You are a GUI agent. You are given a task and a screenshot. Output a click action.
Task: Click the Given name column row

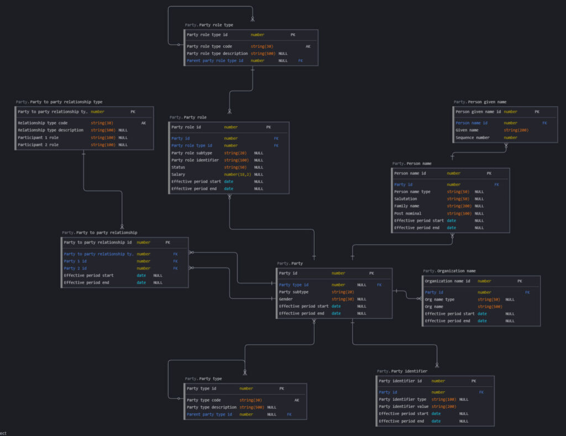467,130
